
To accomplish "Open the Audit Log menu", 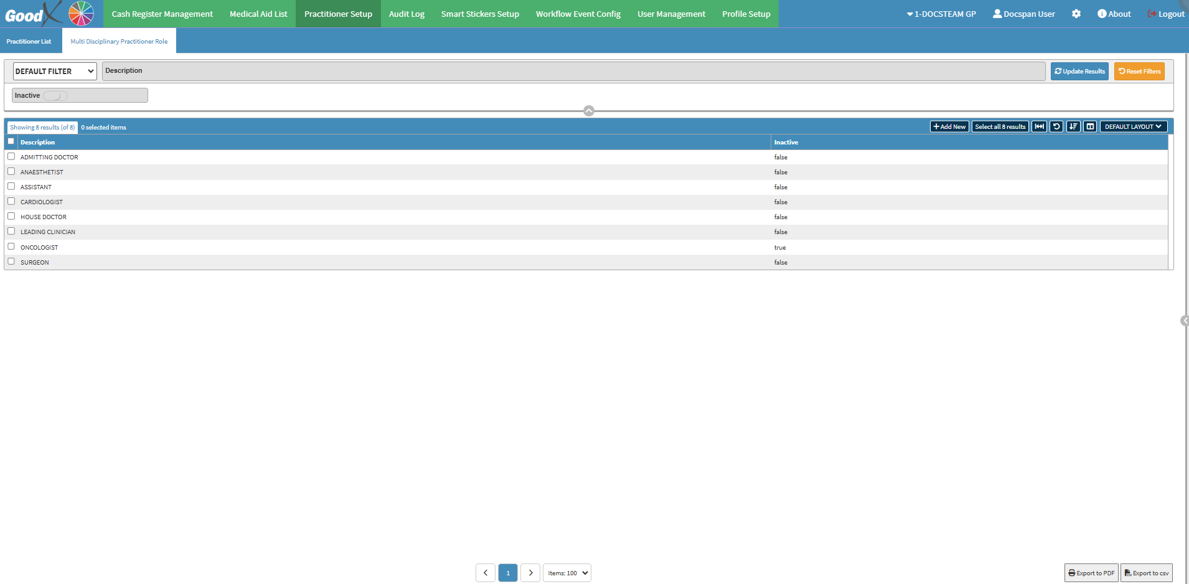I will 407,14.
